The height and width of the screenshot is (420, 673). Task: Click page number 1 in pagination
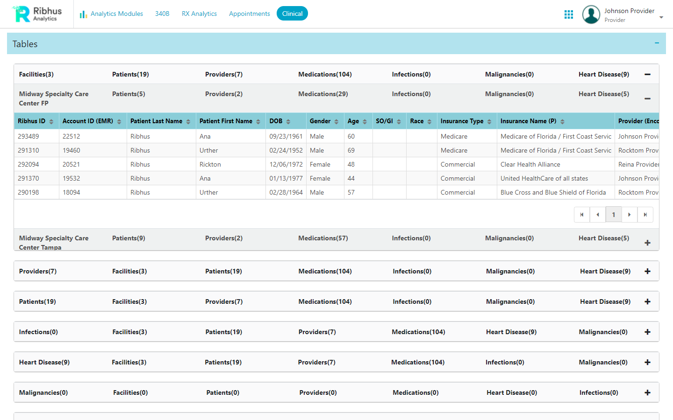pos(614,214)
